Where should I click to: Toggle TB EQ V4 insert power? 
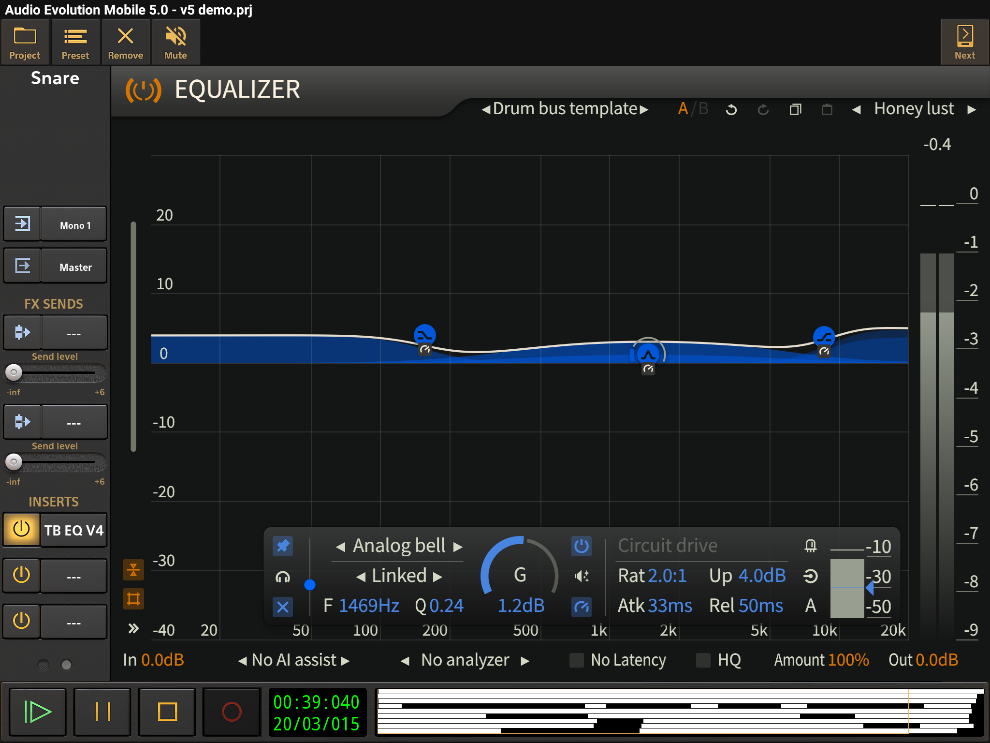click(21, 529)
